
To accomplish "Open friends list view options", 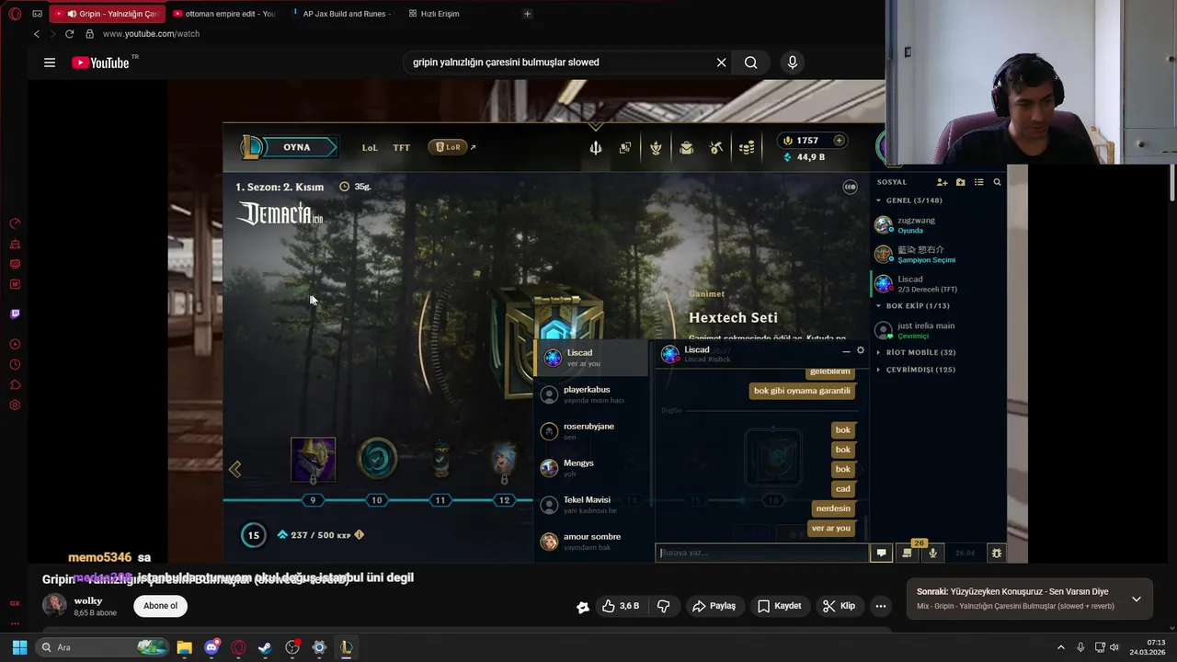I will point(979,182).
